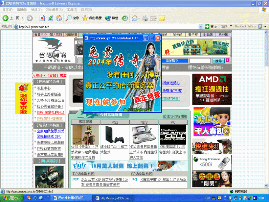Click the 巴哈姆特VIP專區 link
Viewport: 269px width, 202px height.
(x=50, y=118)
